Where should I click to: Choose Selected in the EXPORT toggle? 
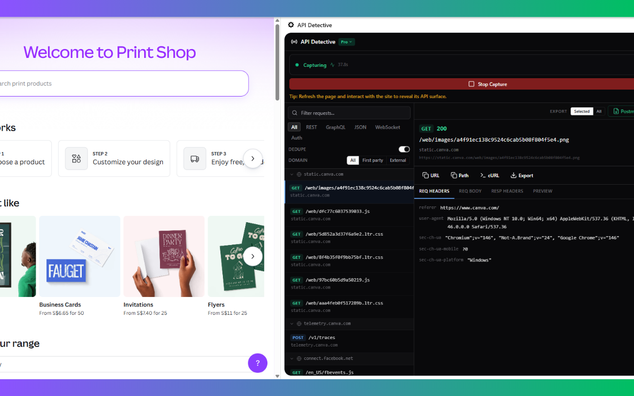(582, 111)
